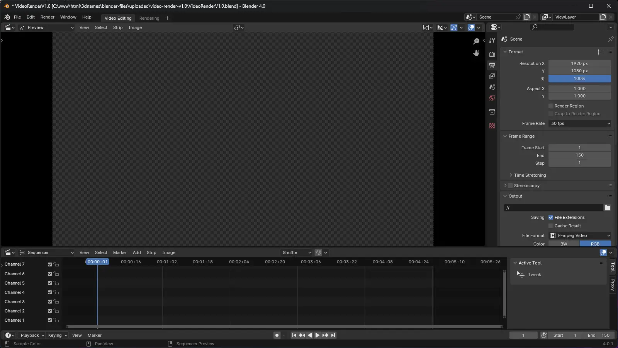Open the Keying popover
618x348 pixels.
[x=58, y=335]
